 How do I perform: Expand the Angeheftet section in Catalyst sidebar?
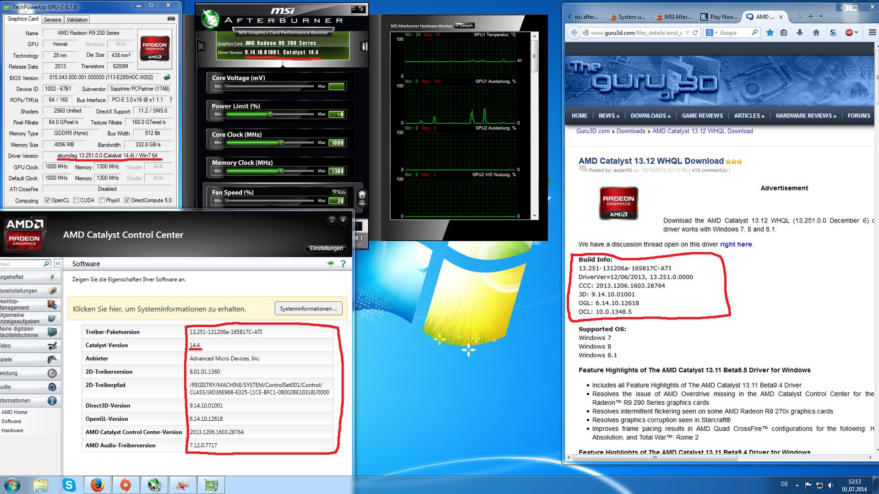(x=30, y=277)
